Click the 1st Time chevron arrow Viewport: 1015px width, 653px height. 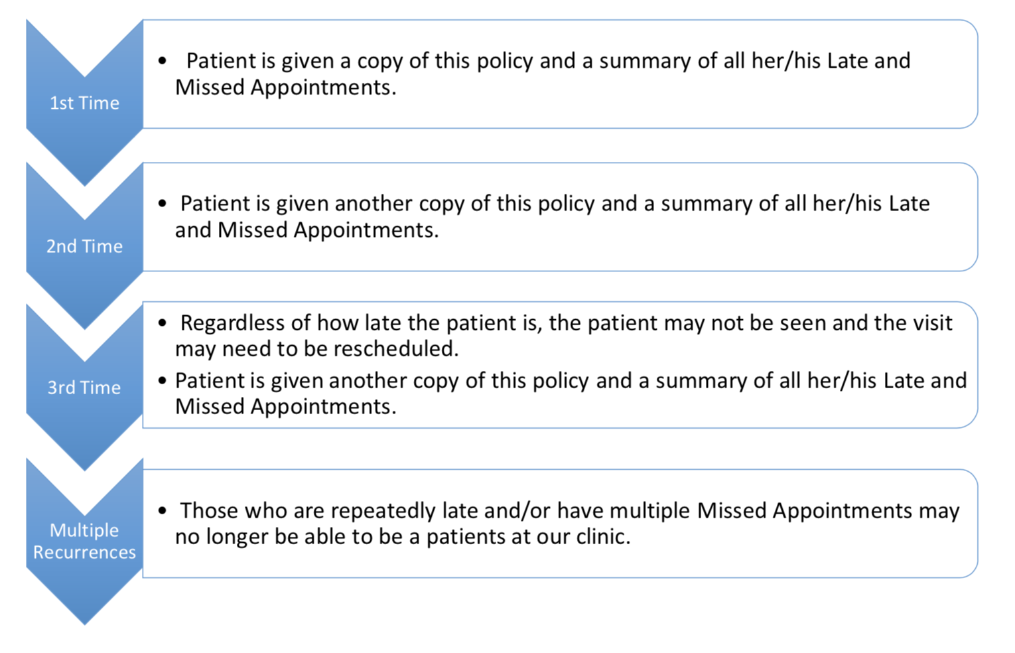[x=84, y=103]
